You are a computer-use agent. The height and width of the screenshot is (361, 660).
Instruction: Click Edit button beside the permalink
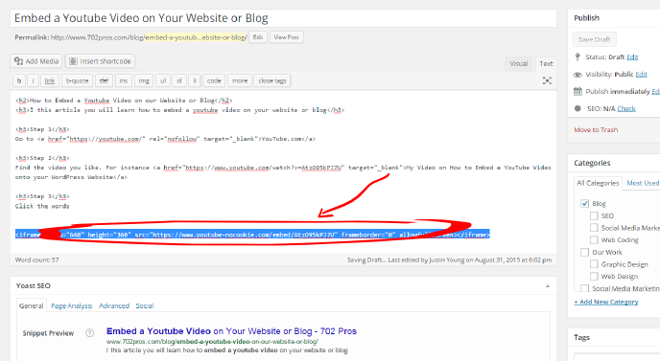258,37
